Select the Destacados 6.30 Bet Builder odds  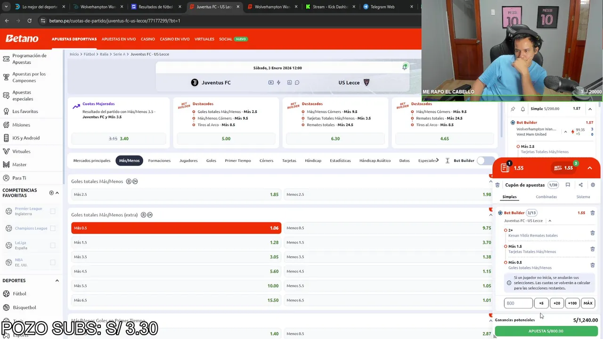335,138
